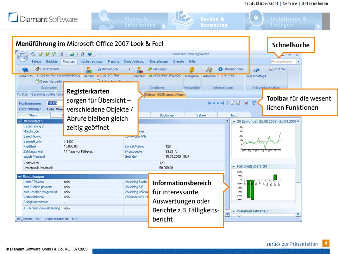This screenshot has height=254, width=338.
Task: Open the quick access toolbar customize arrow
Action: click(99, 54)
